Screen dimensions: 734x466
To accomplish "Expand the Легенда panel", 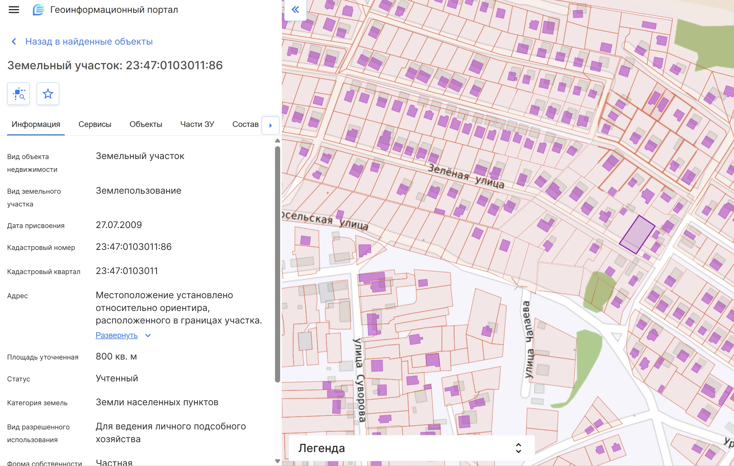I will click(x=518, y=448).
